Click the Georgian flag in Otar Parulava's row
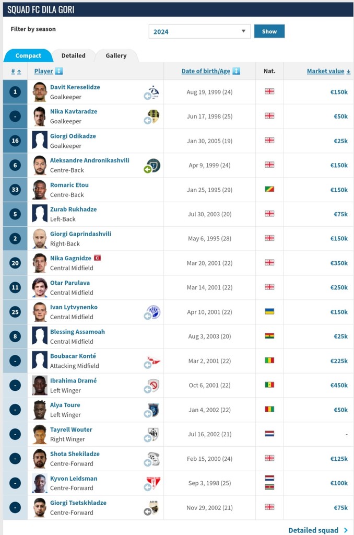The image size is (354, 535). [x=269, y=287]
